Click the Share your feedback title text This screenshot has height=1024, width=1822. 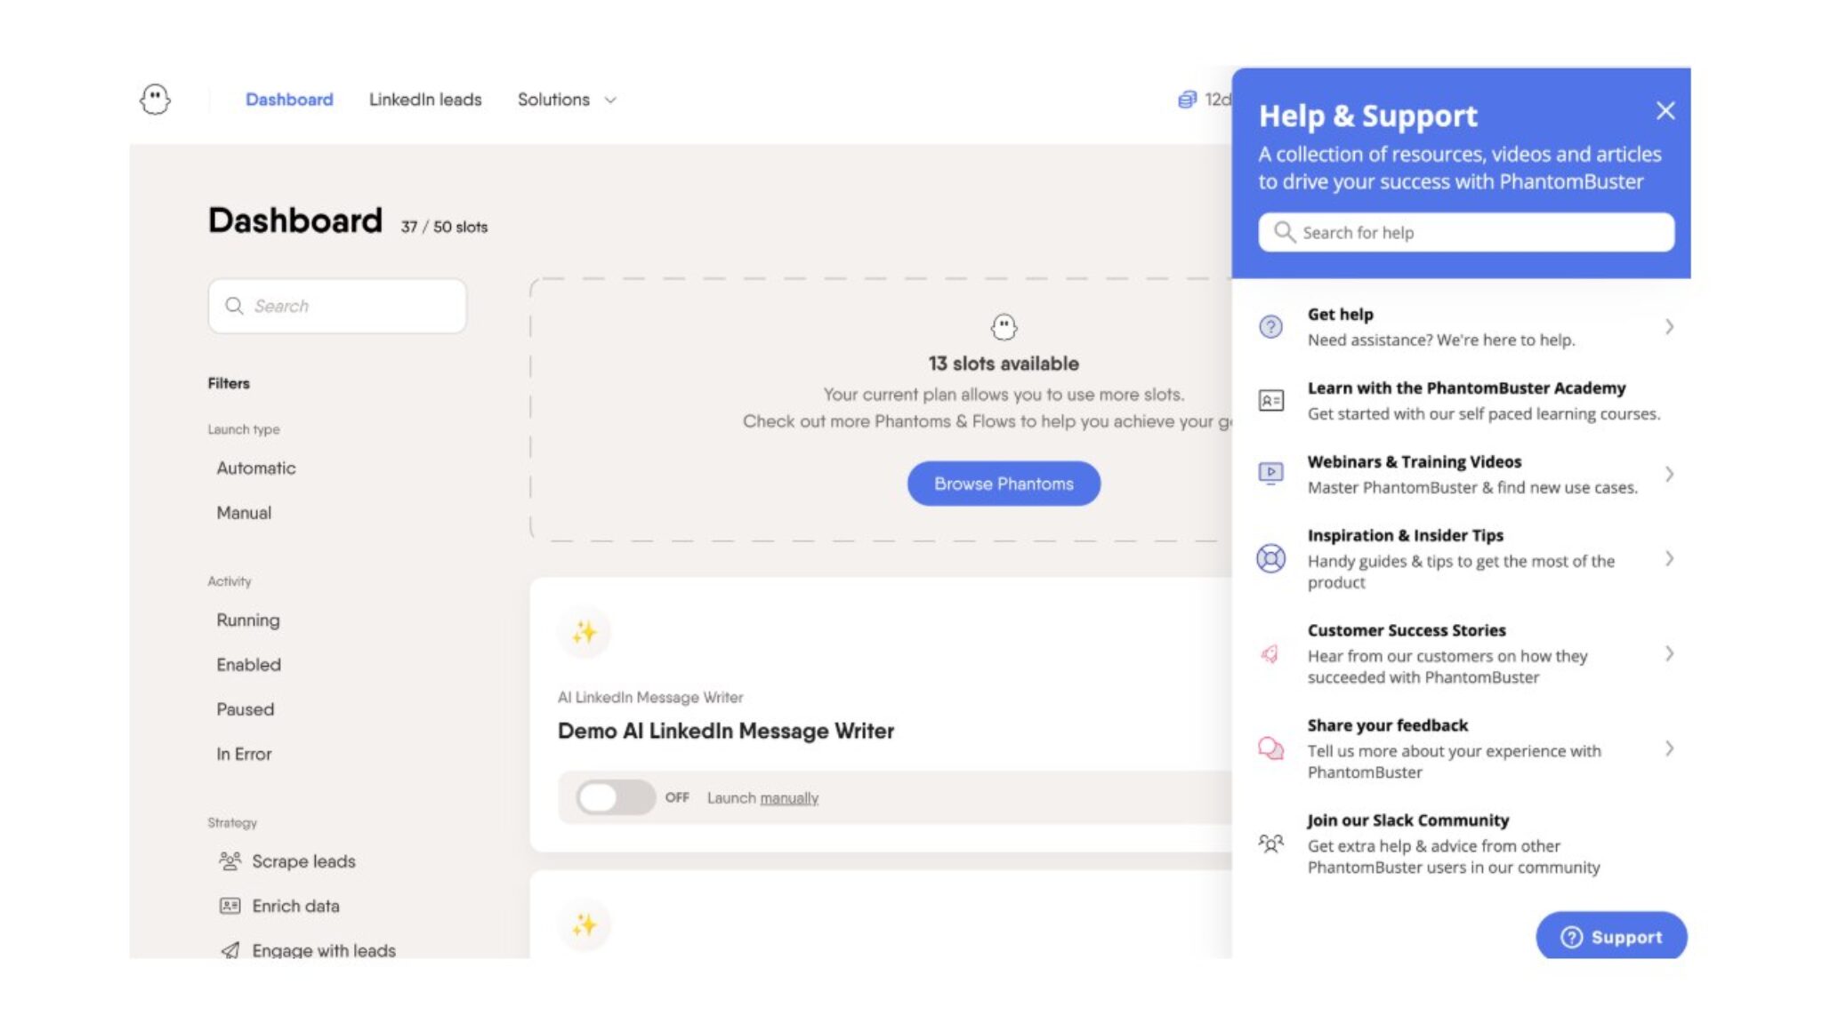pos(1387,725)
